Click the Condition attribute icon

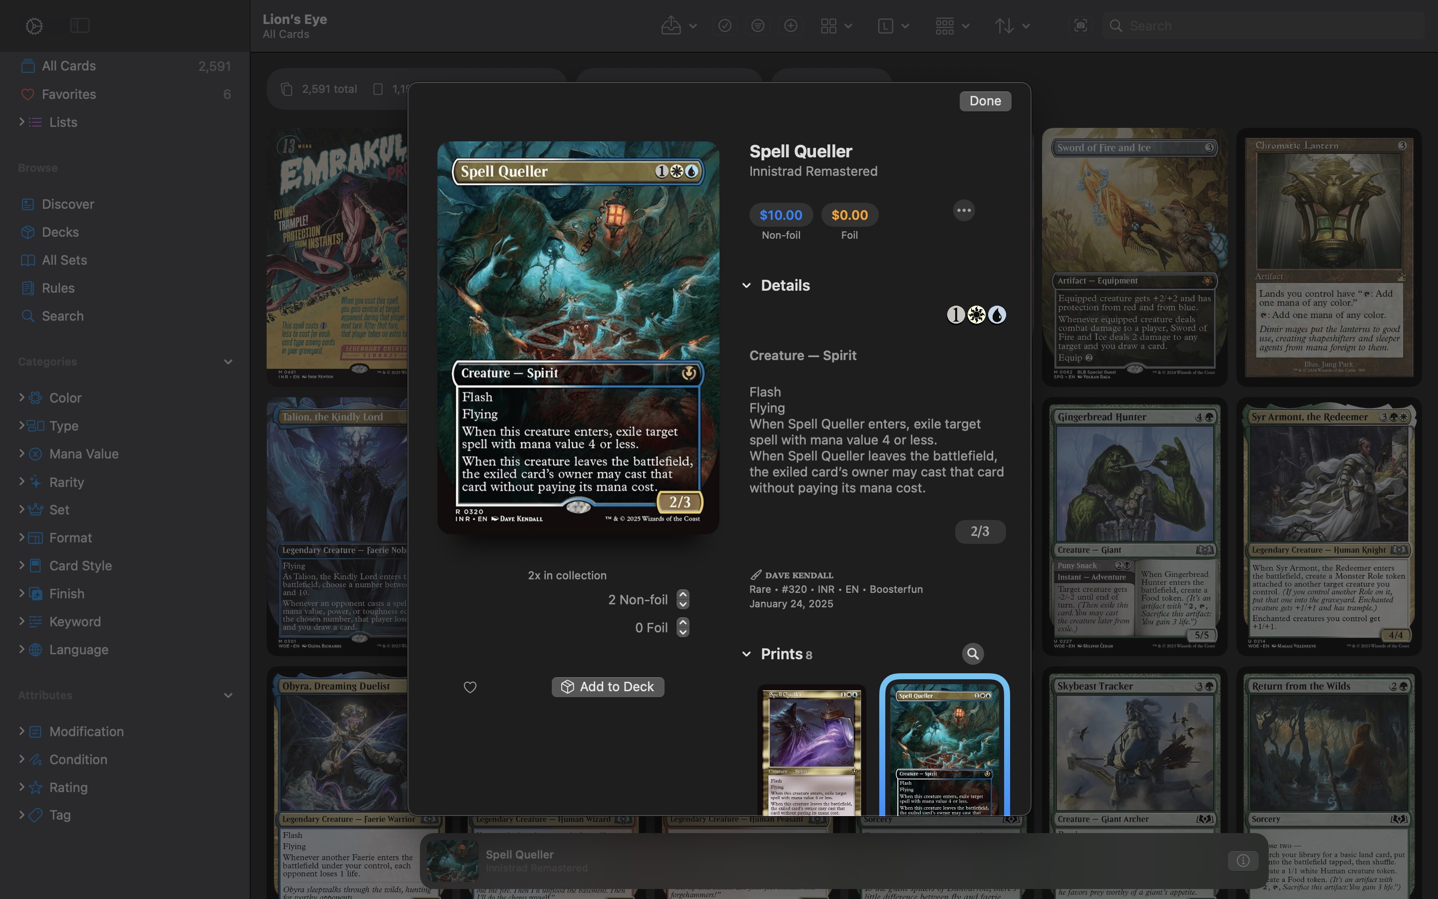click(x=35, y=759)
